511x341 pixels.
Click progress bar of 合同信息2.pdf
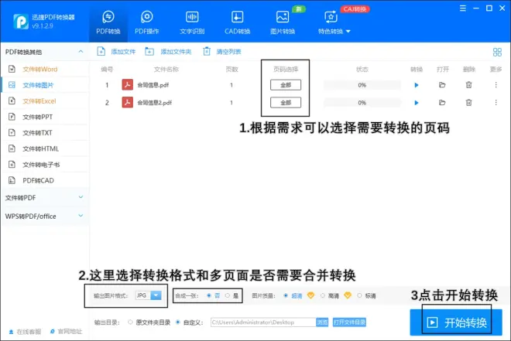point(362,103)
